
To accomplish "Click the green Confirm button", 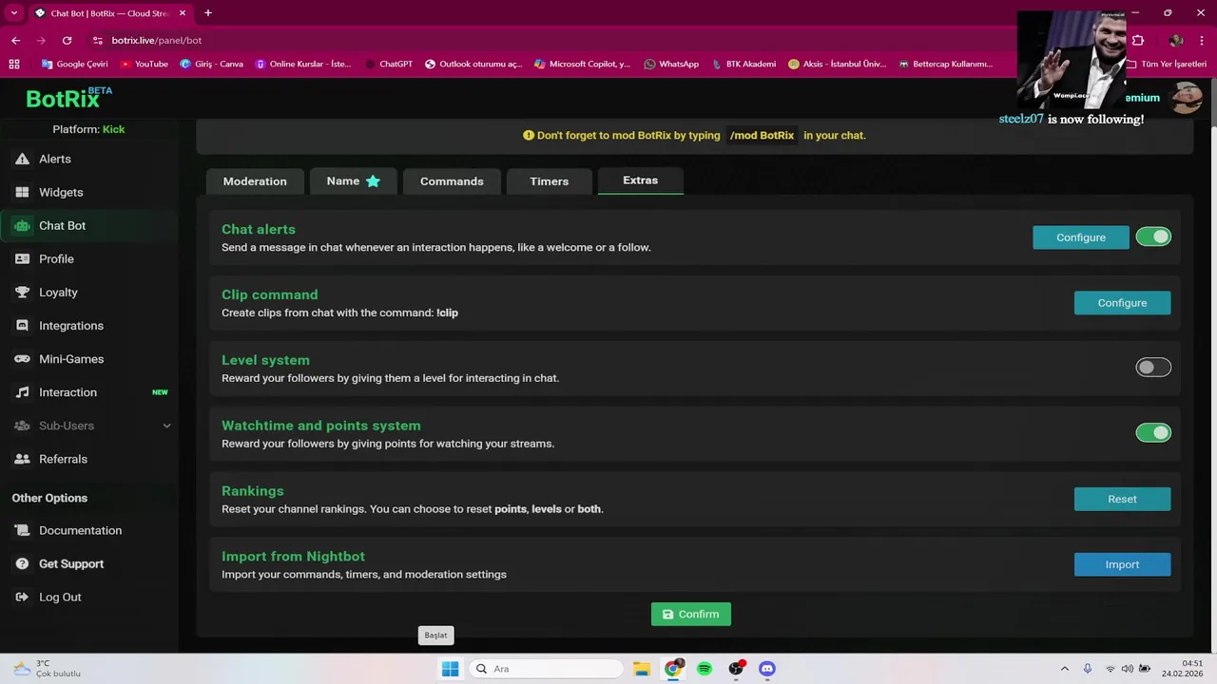I will pyautogui.click(x=691, y=615).
